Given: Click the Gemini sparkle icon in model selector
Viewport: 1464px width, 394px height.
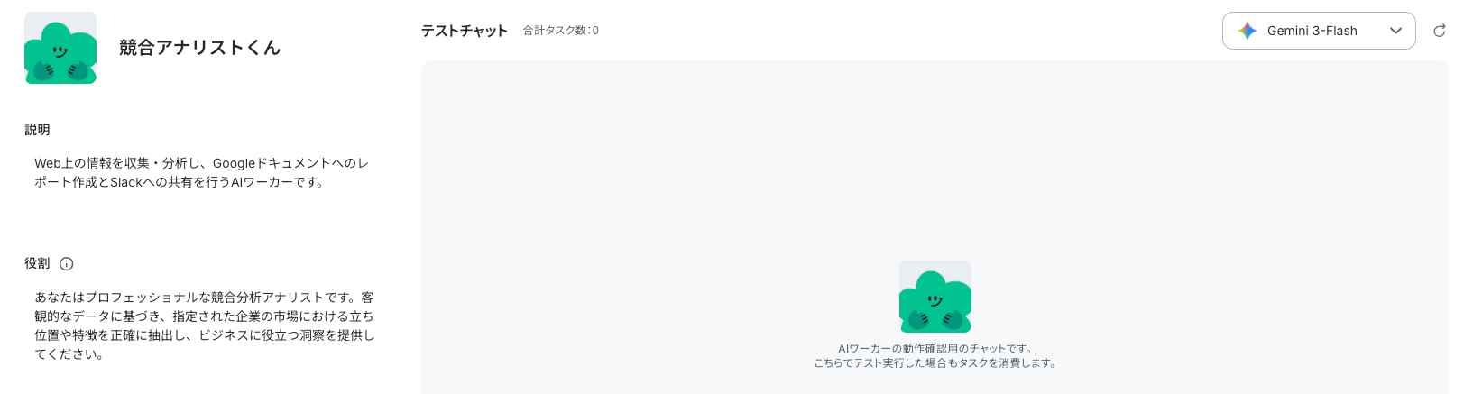Looking at the screenshot, I should (x=1248, y=31).
